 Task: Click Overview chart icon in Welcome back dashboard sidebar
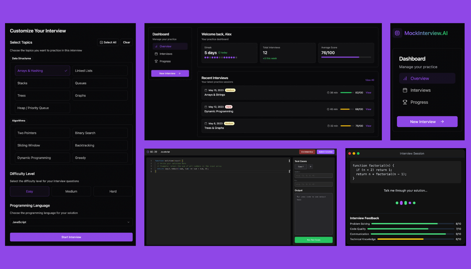[156, 46]
